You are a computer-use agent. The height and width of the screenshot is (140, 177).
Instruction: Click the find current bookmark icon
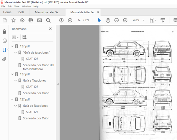(24, 37)
